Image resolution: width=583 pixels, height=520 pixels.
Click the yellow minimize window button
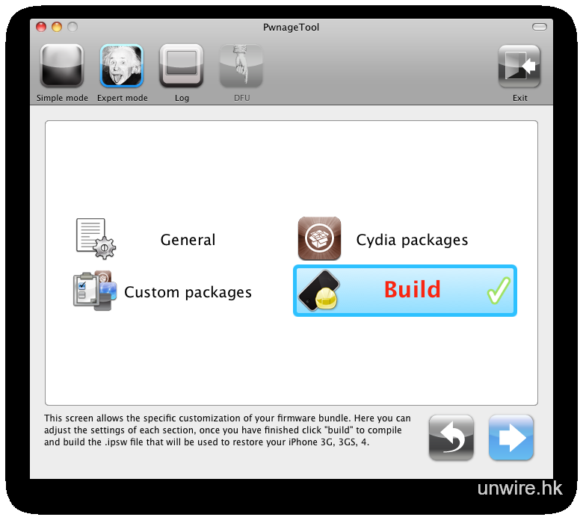click(57, 27)
